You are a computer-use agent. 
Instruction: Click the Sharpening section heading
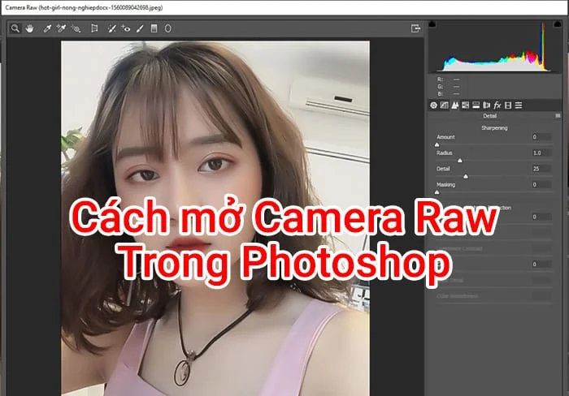coord(494,128)
